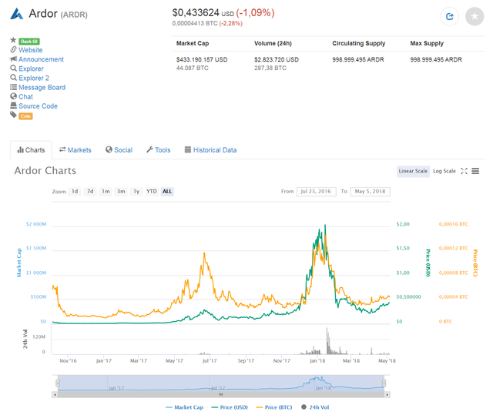Toggle Price (USD) series in legend
493x415 pixels.
(x=230, y=407)
